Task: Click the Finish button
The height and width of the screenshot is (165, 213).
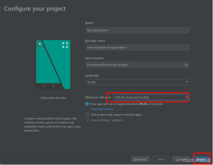Action: pos(201,160)
